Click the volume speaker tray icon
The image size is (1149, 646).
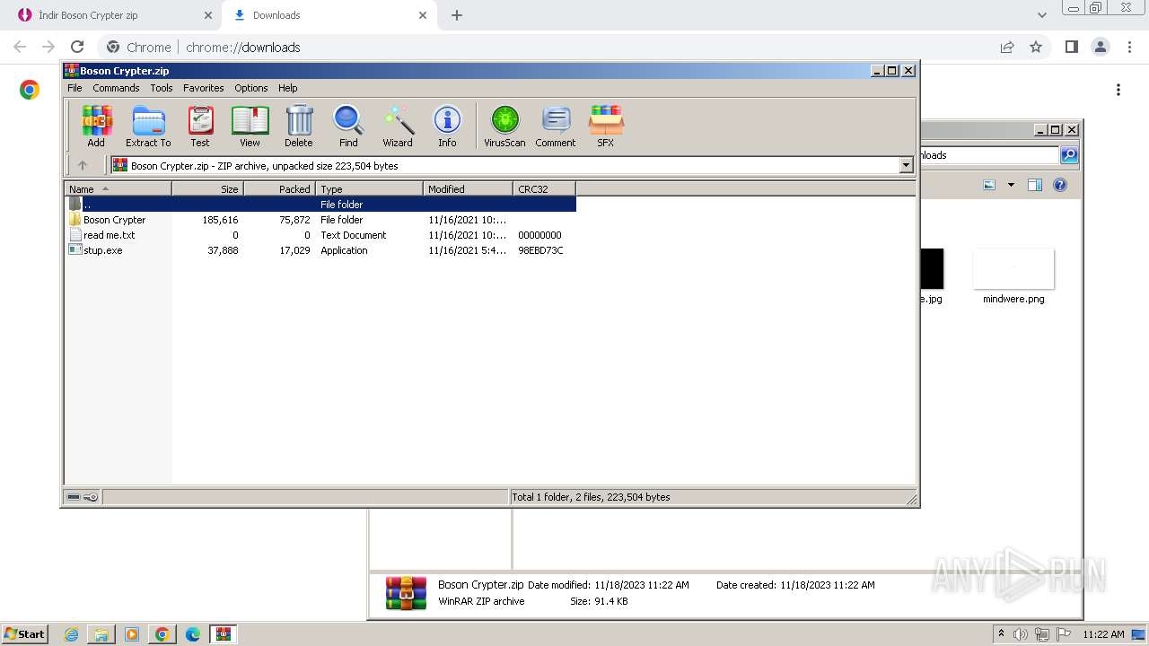[1021, 634]
